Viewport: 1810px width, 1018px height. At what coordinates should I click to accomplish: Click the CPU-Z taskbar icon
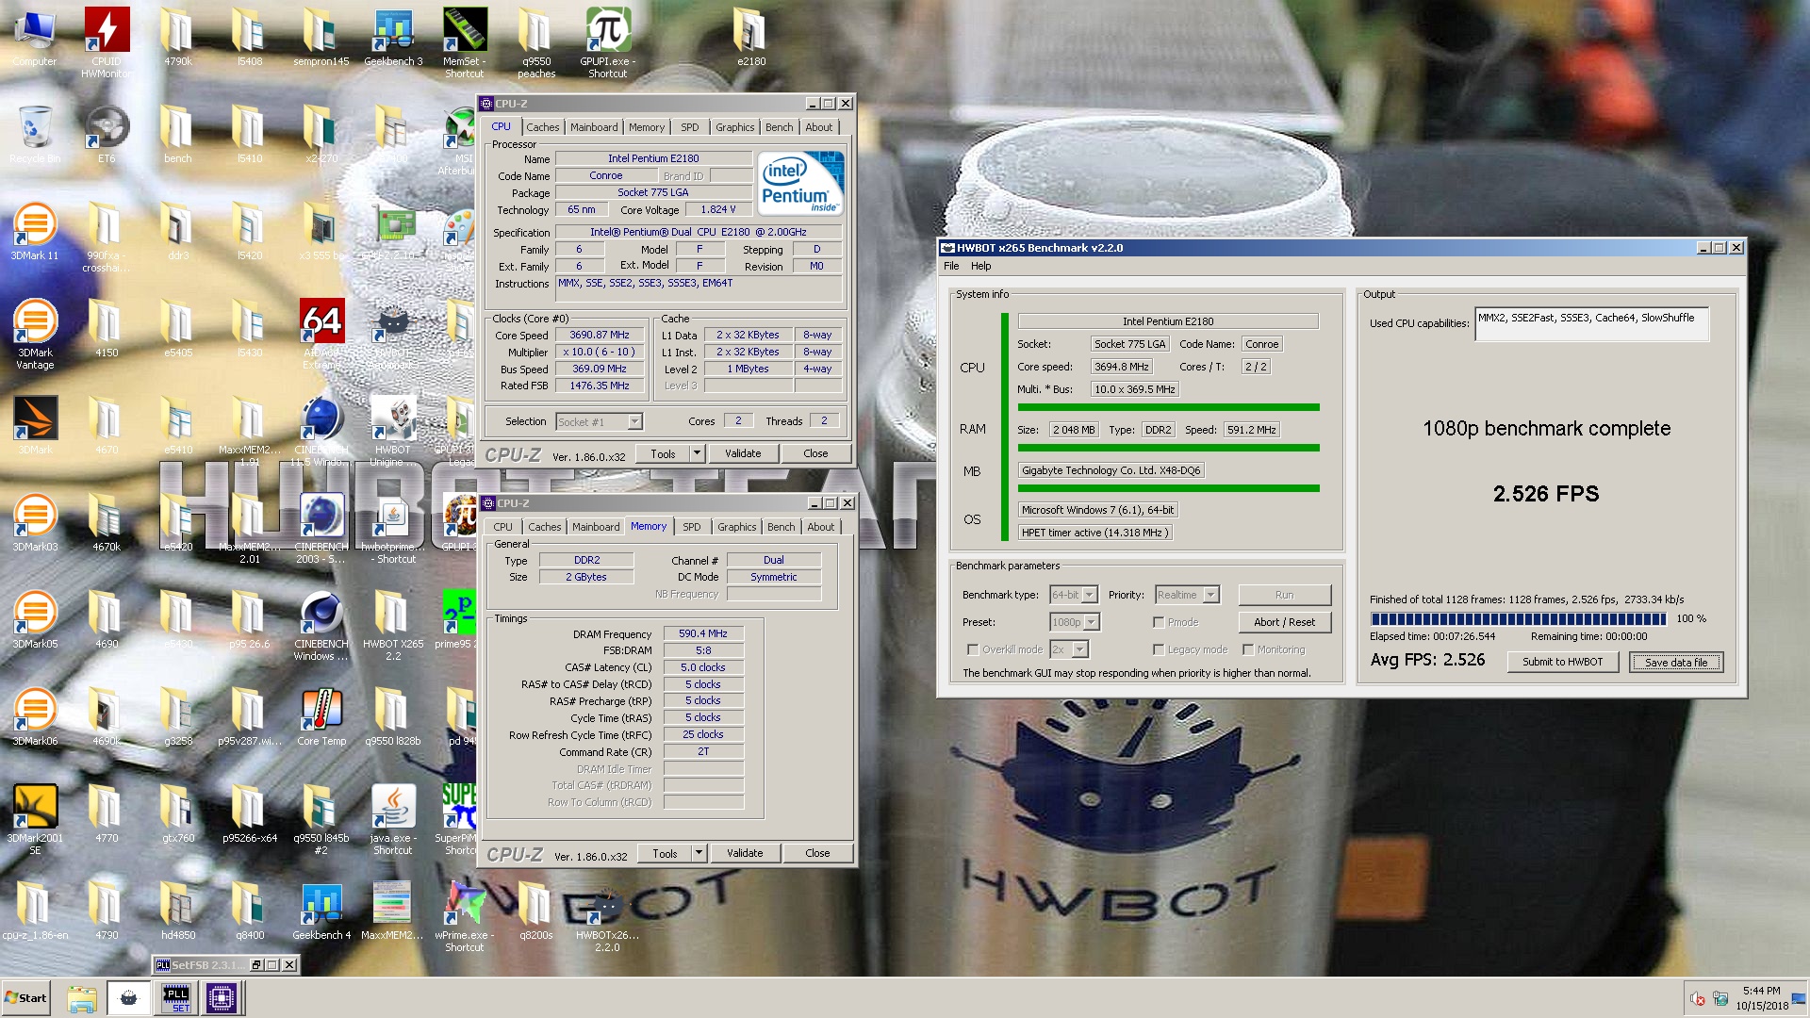(222, 998)
